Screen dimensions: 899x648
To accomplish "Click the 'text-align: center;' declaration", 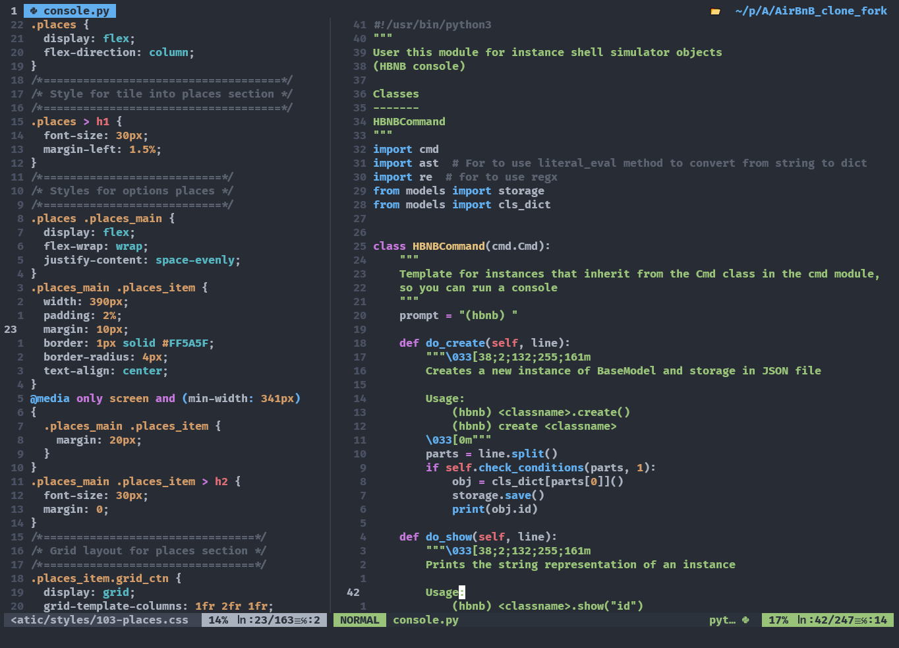I will point(105,371).
